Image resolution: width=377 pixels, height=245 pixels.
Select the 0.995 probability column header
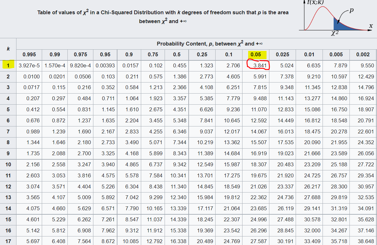[29, 55]
